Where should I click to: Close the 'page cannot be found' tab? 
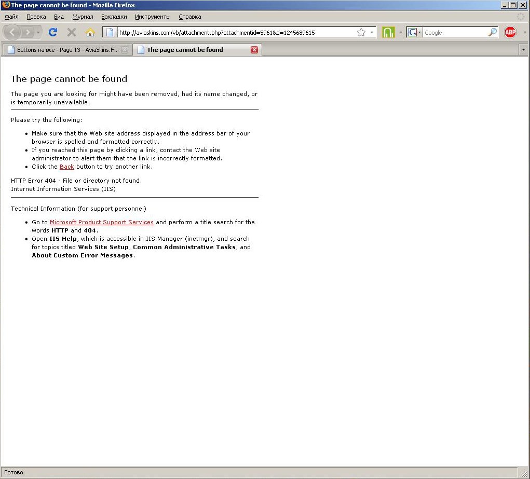click(x=254, y=50)
